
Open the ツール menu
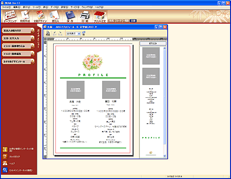click(36, 7)
